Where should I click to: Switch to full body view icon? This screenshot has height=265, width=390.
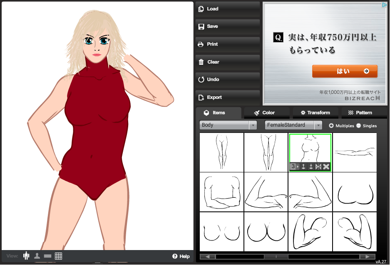27,256
